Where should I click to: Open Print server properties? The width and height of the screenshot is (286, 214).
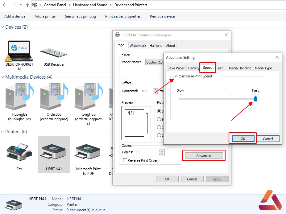(x=123, y=16)
